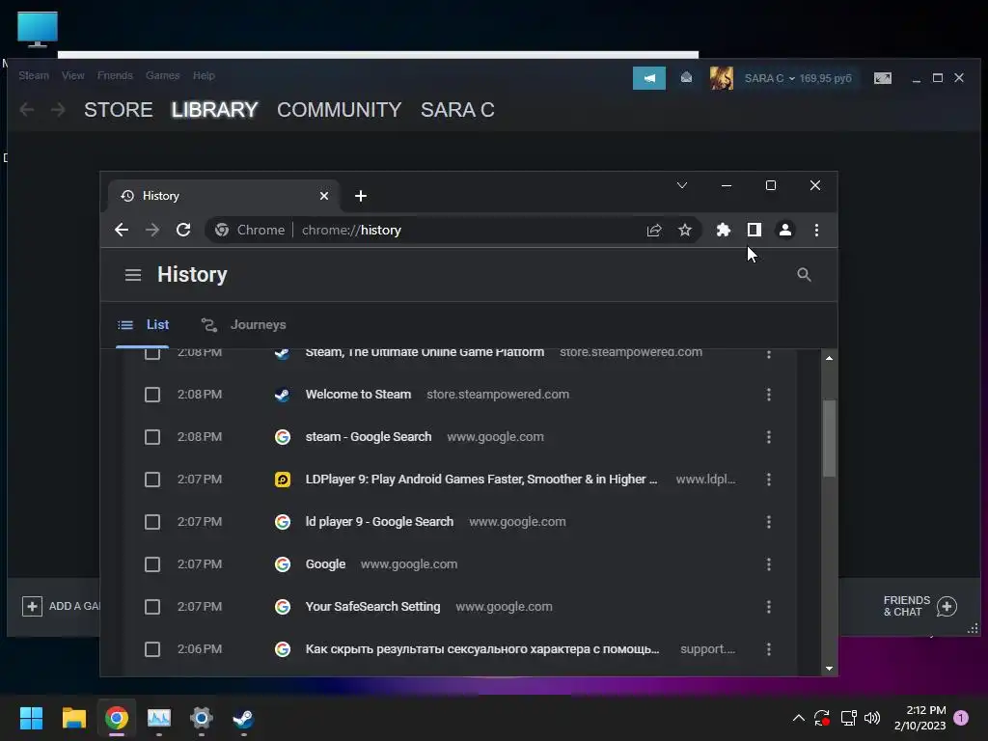Open more actions for the Russian support entry

pos(769,649)
